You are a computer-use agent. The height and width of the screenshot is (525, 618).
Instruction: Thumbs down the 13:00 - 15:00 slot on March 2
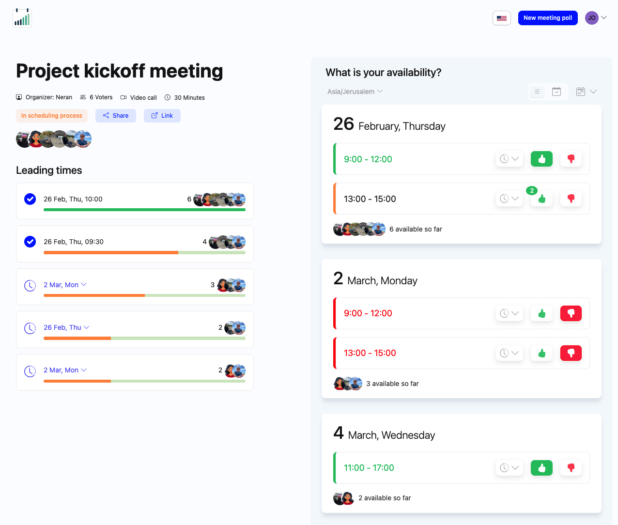point(571,353)
